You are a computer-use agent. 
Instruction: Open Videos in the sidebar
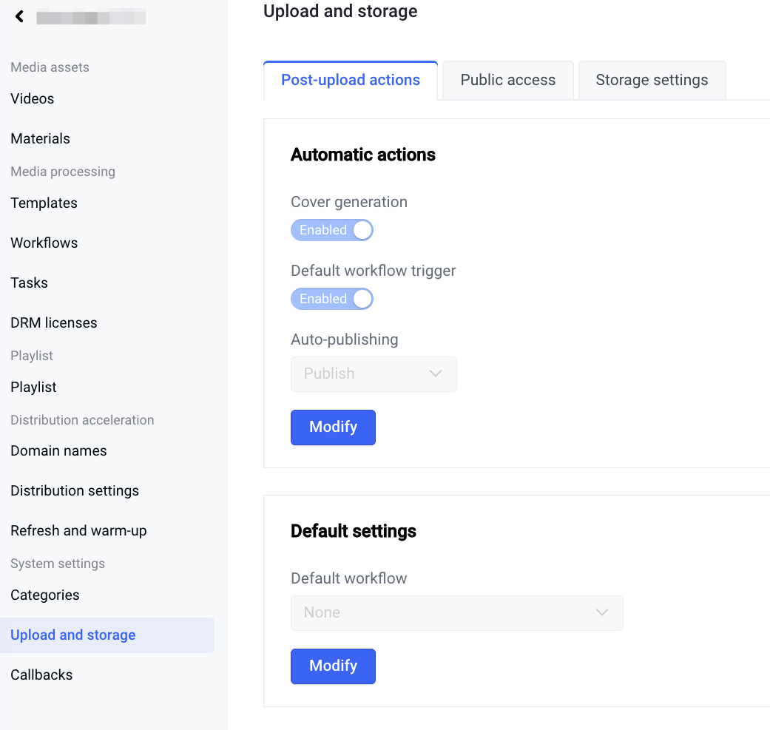click(33, 99)
